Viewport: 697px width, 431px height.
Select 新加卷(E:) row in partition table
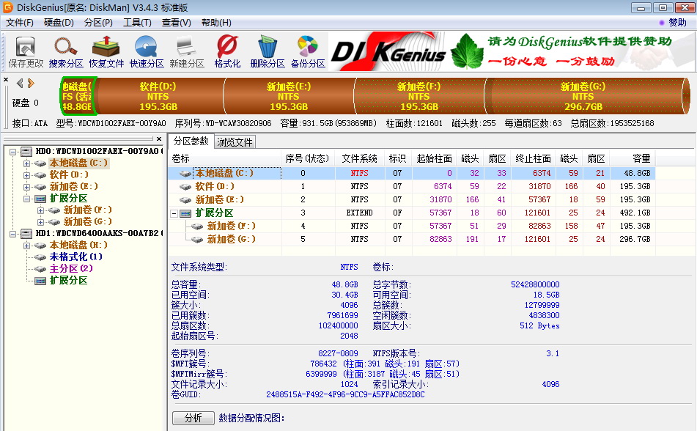[411, 199]
